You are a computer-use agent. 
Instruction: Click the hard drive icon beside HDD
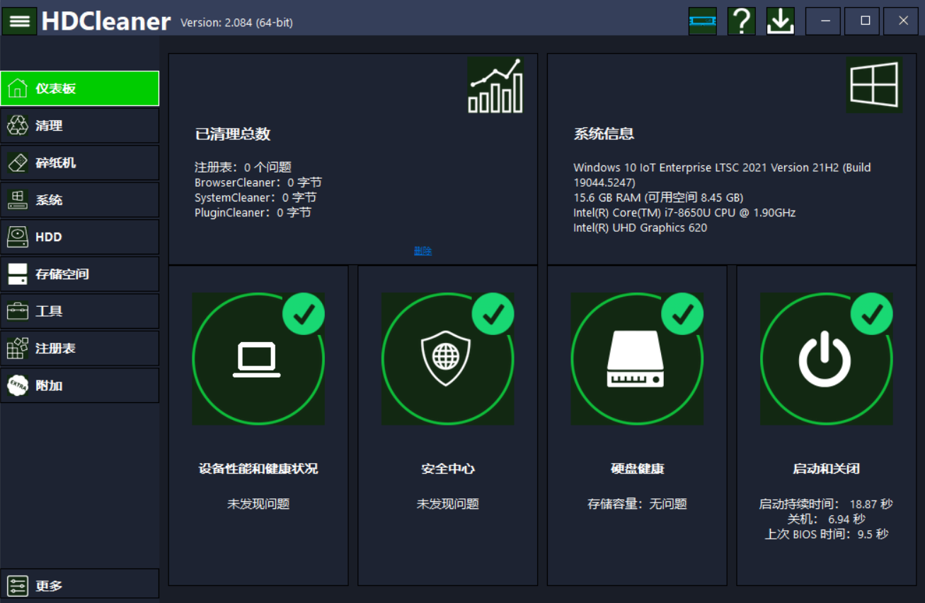[x=18, y=237]
